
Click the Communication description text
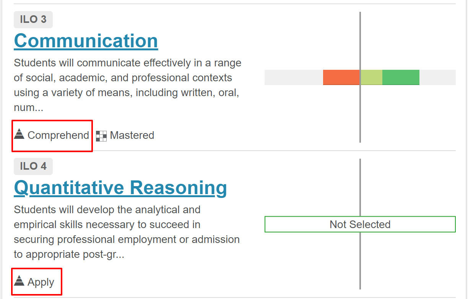point(128,85)
